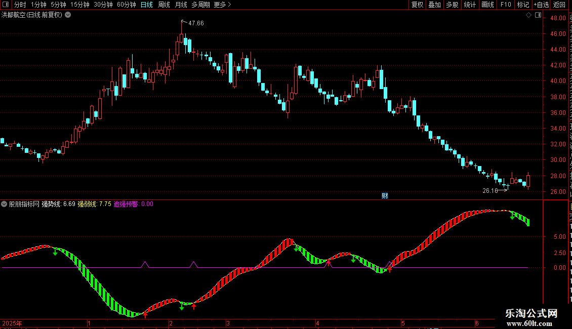Click the 财 financial marker
Image resolution: width=572 pixels, height=329 pixels.
tap(385, 195)
